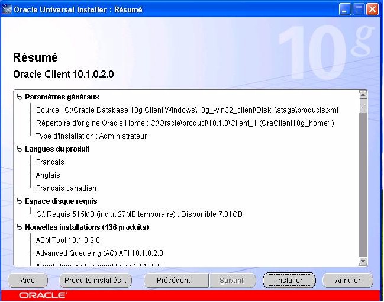Select Type d'installation Administrateur entry
Viewport: 384px width, 302px height.
pos(91,136)
